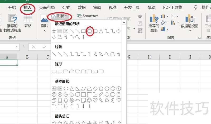The height and width of the screenshot is (124, 211).
Task: Select column H header
Action: coord(149,57)
